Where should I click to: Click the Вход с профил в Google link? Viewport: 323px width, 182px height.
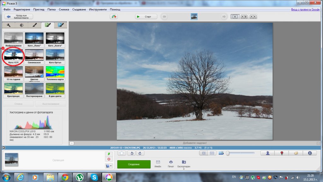[305, 9]
